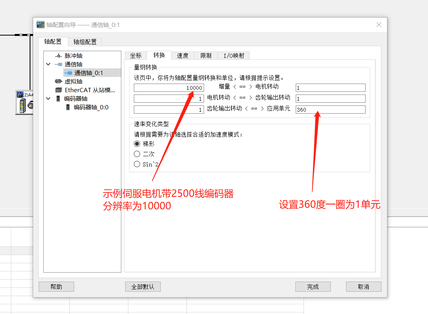The height and width of the screenshot is (314, 428).
Task: Click the 全部默认 reset button
Action: [143, 287]
